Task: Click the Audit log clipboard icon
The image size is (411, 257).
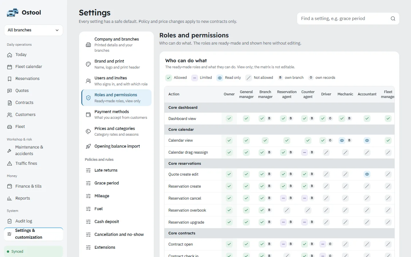Action: tap(10, 221)
